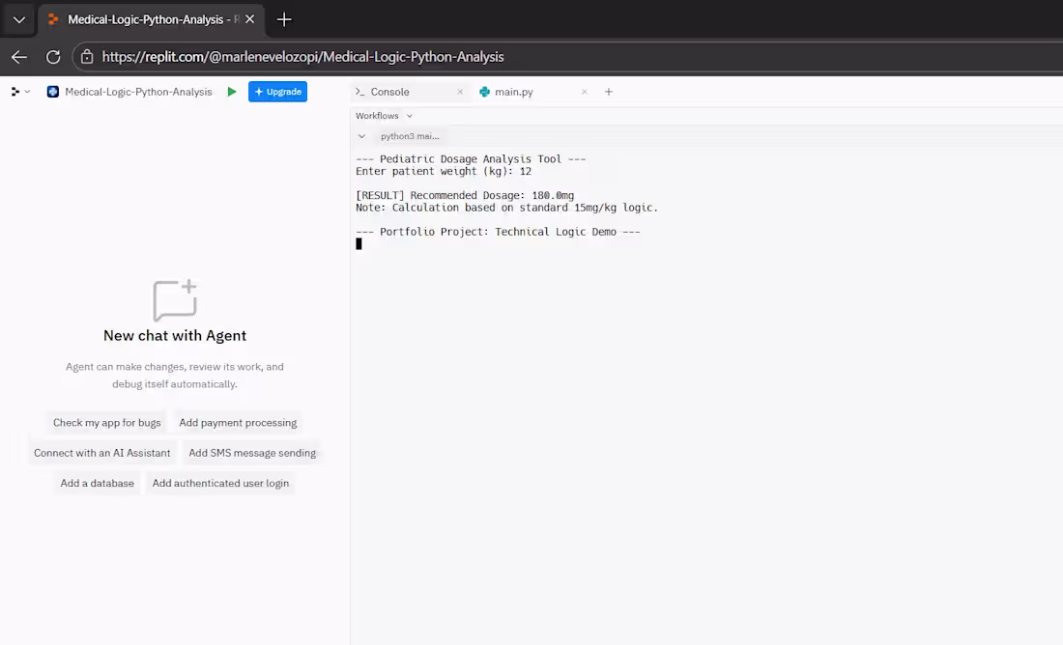The image size is (1063, 645).
Task: Choose Connect with an AI Assistant suggestion
Action: [101, 453]
